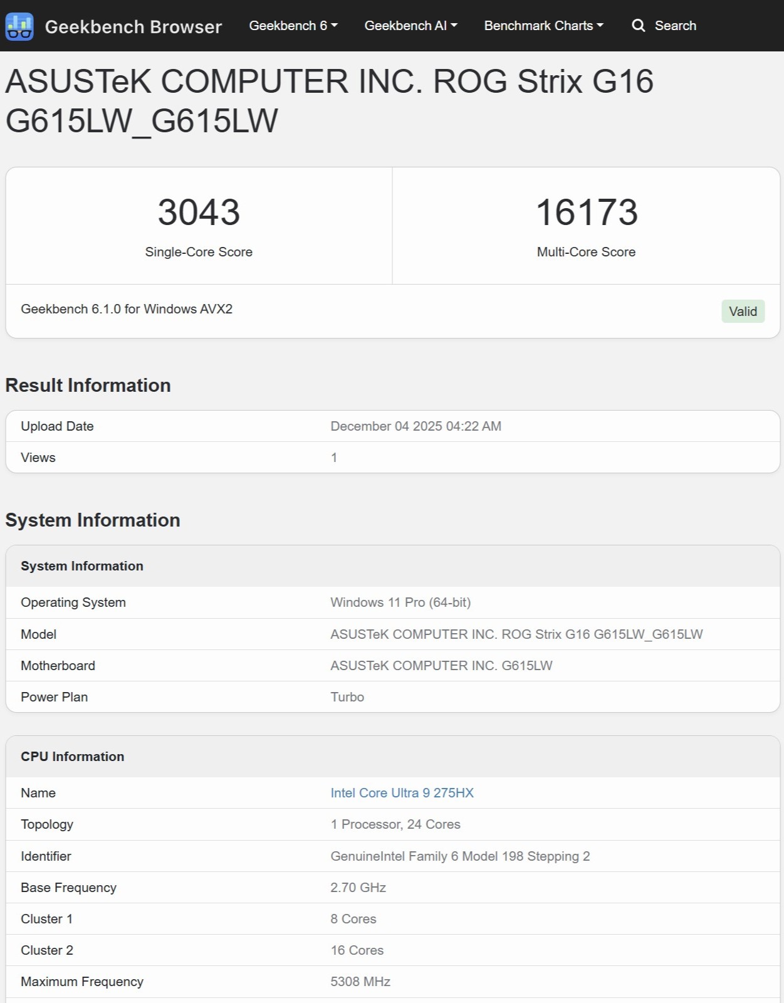The width and height of the screenshot is (784, 1003).
Task: Click the Maximum Frequency 5308 MHz value
Action: click(x=360, y=982)
